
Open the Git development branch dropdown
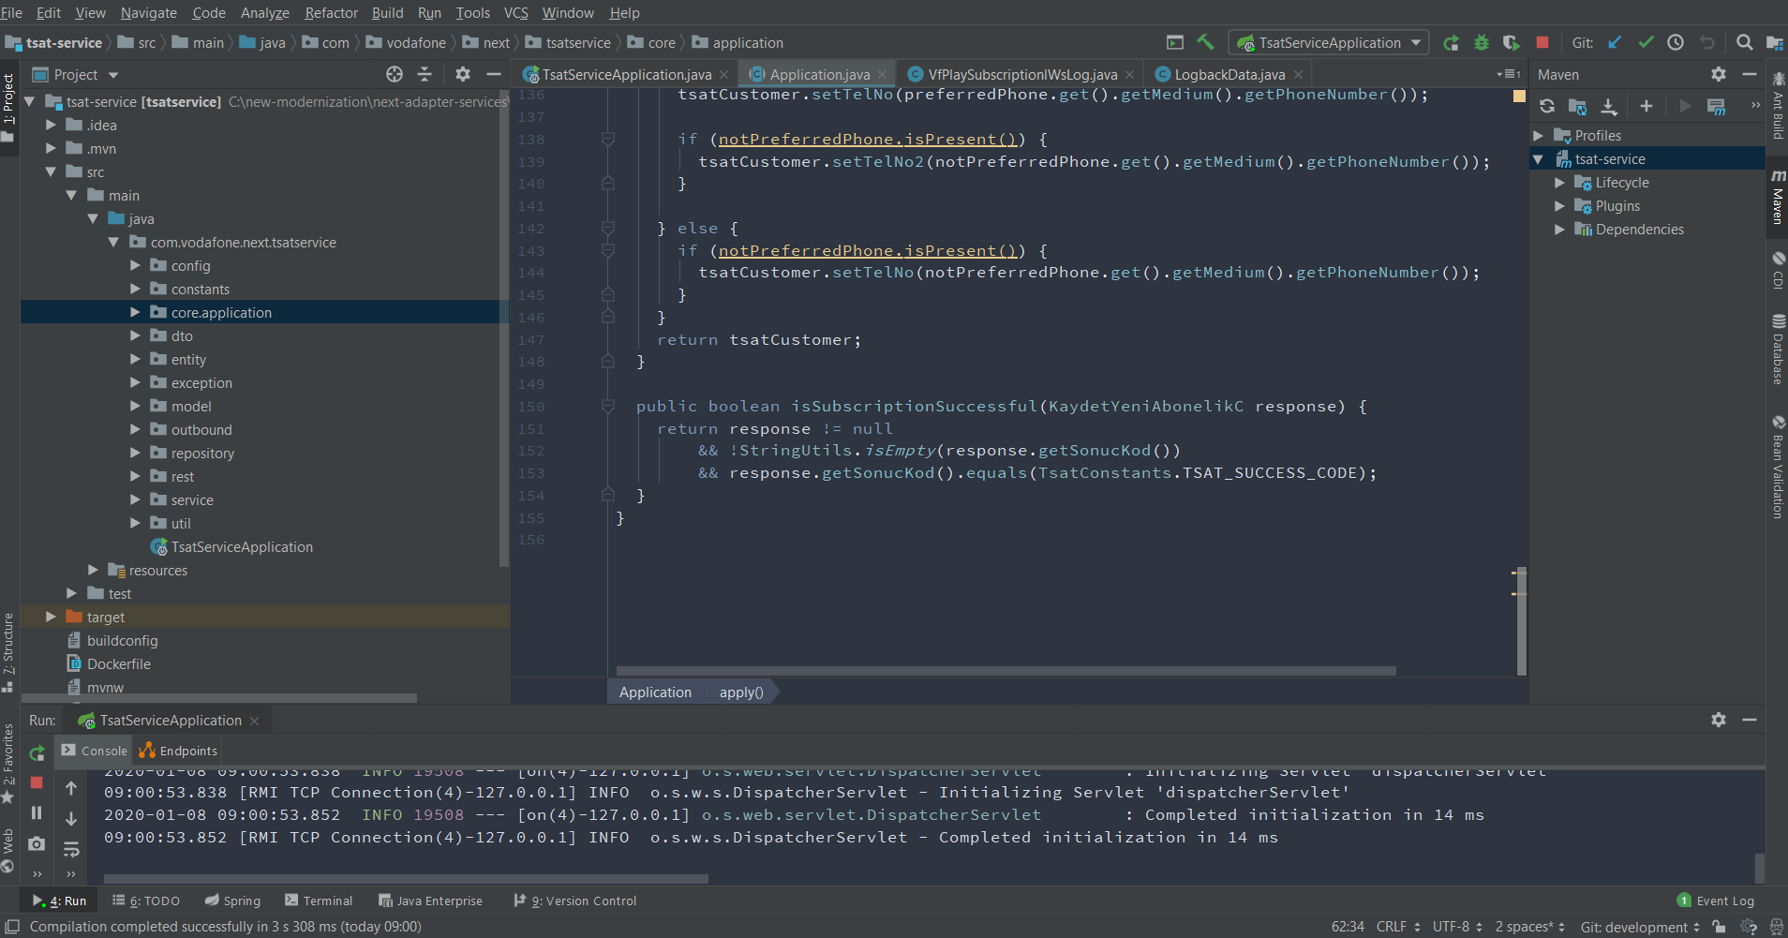pyautogui.click(x=1637, y=927)
